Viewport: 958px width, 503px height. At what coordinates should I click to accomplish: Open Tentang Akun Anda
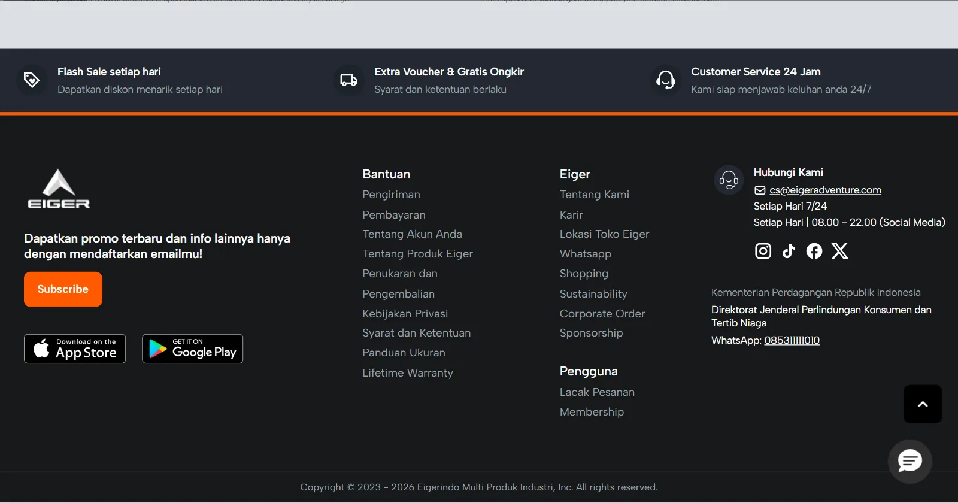[412, 234]
